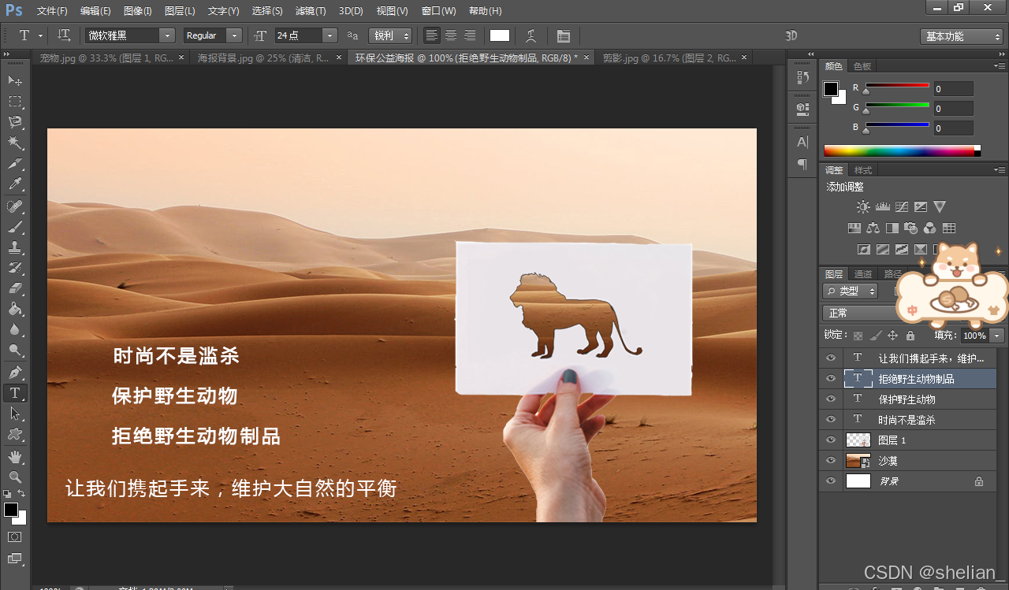Select the Path Selection tool
Viewport: 1009px width, 590px height.
[15, 413]
